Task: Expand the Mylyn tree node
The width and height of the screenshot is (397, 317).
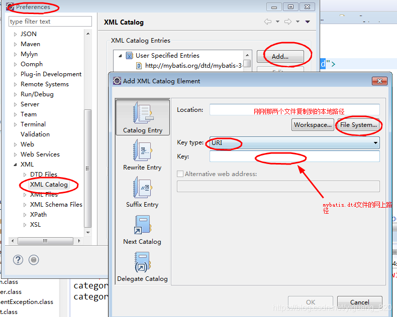Action: (15, 54)
